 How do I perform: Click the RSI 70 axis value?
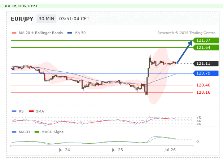pos(199,117)
